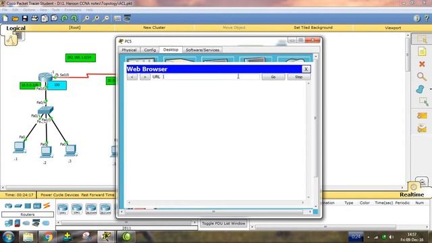Click Toggle PDU List Window button
The height and width of the screenshot is (243, 432).
tap(223, 223)
